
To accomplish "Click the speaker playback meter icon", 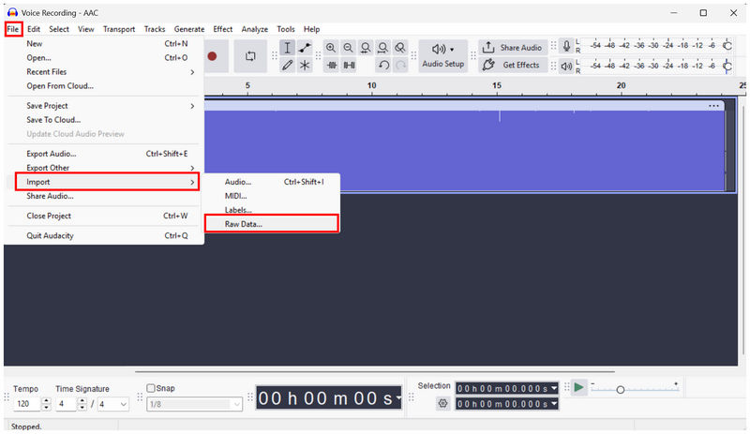I will point(566,66).
